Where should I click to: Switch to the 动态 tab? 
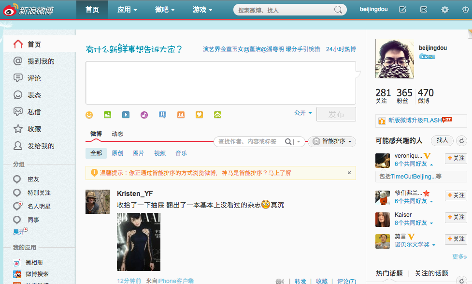[x=116, y=134]
